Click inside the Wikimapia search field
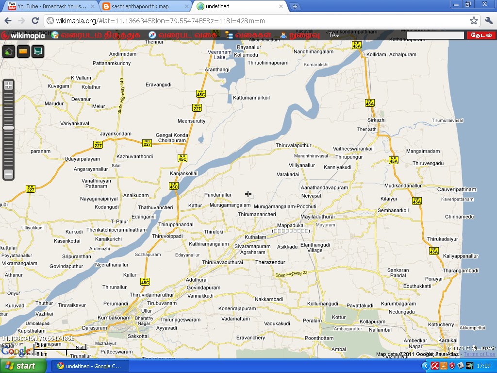The height and width of the screenshot is (373, 497). [x=434, y=34]
